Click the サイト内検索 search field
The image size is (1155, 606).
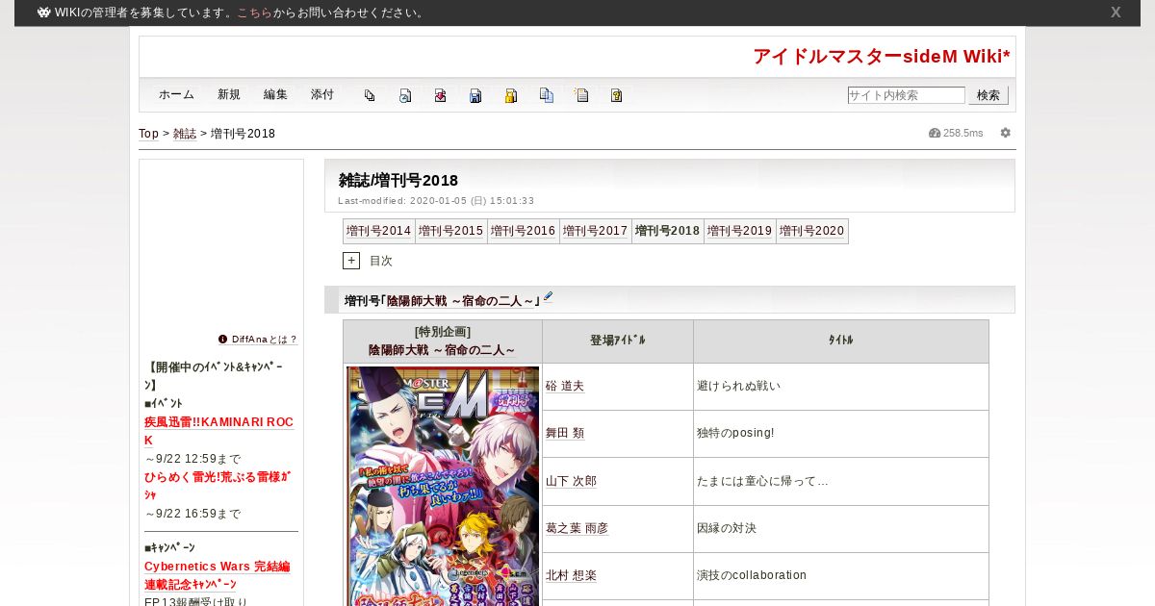tap(906, 95)
